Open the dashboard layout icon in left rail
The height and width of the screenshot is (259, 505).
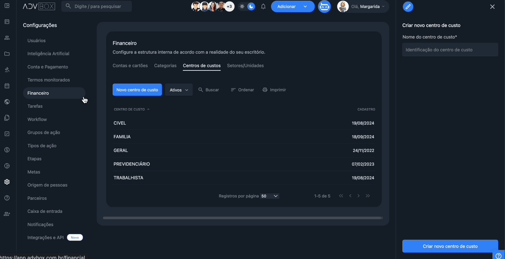(7, 6)
